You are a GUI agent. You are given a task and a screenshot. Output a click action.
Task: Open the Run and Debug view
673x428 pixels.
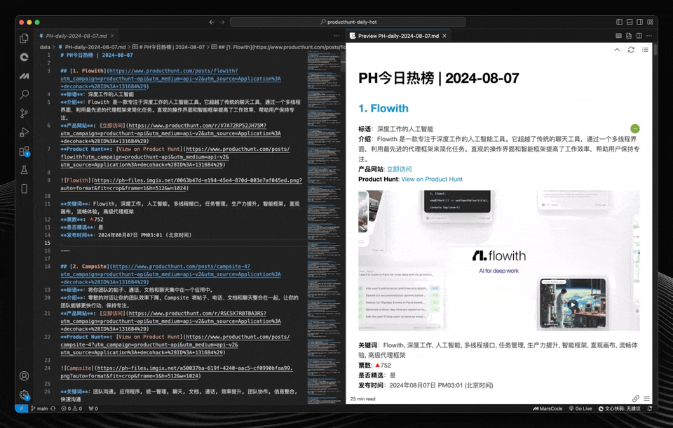point(23,132)
